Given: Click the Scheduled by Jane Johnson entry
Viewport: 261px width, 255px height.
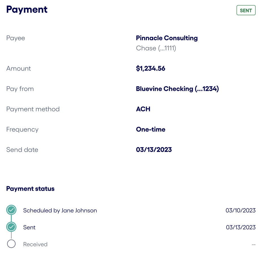Looking at the screenshot, I should click(60, 210).
